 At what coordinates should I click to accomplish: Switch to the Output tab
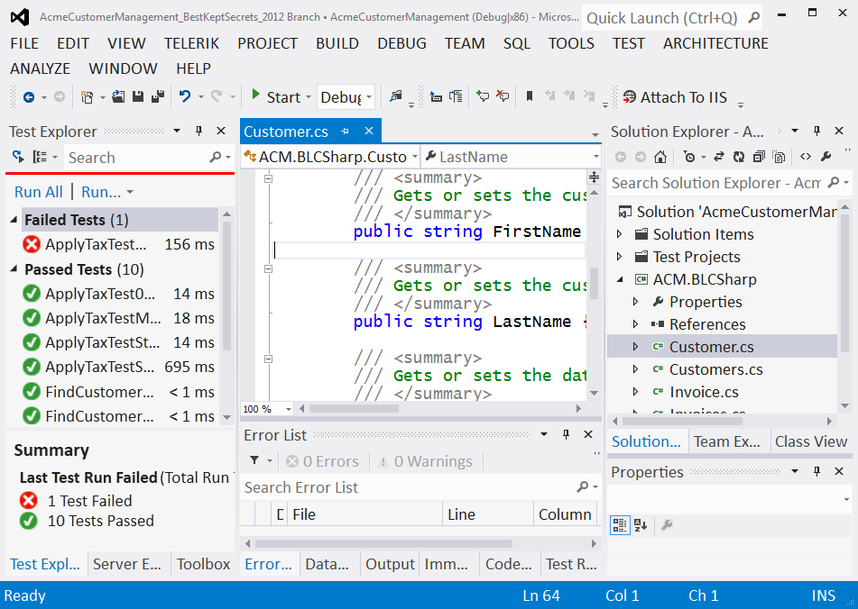point(390,564)
